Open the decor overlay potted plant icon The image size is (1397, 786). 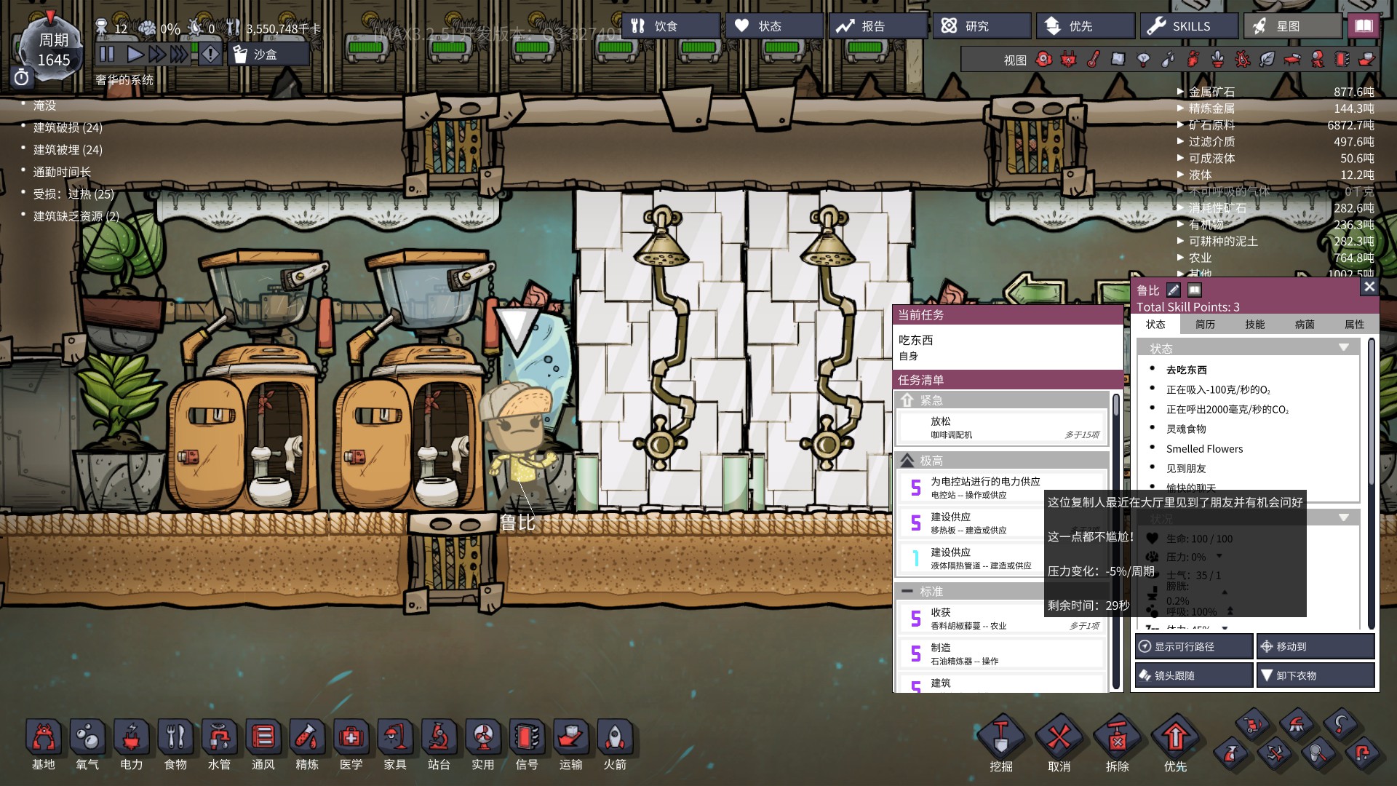1217,60
